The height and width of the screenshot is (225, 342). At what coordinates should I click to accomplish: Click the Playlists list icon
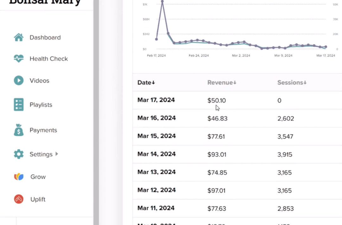[x=19, y=105]
